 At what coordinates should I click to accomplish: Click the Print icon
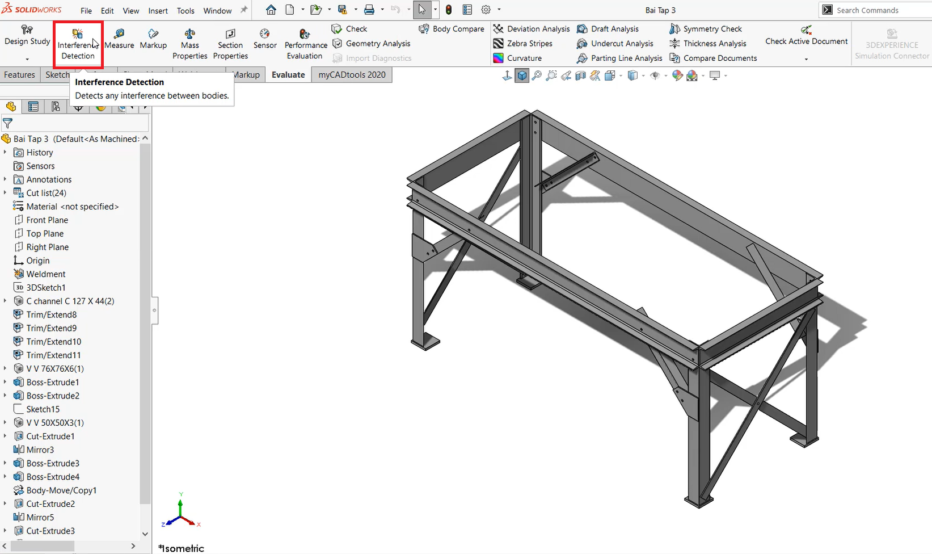369,10
